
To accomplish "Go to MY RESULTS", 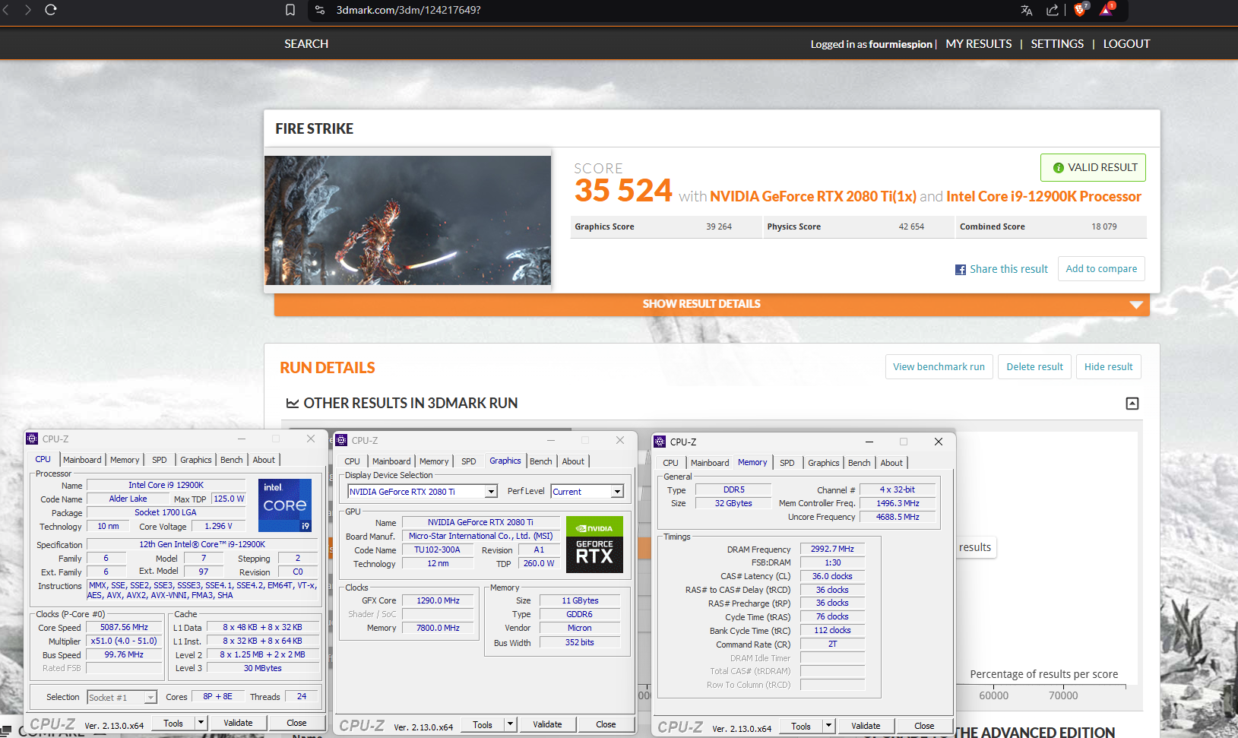I will tap(979, 44).
